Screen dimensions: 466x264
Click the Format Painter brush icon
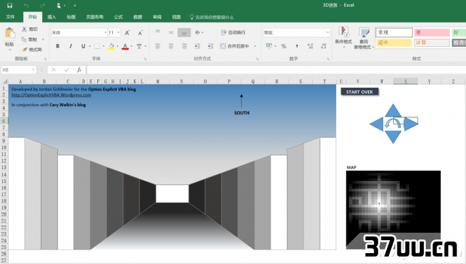click(x=24, y=50)
